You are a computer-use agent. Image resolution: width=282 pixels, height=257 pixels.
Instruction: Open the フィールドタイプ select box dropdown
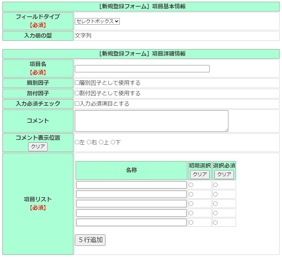pyautogui.click(x=97, y=21)
